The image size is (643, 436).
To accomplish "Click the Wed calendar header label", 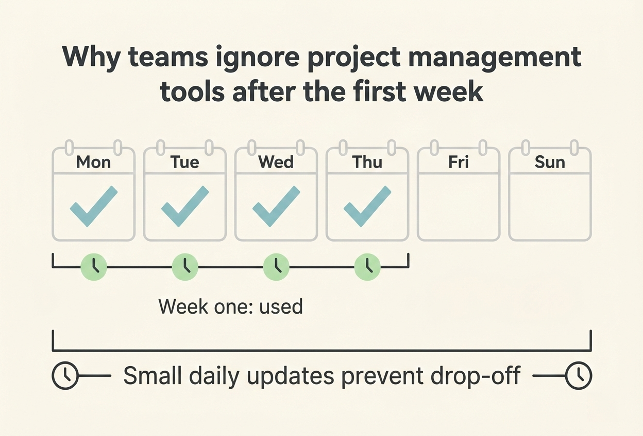I will point(276,162).
